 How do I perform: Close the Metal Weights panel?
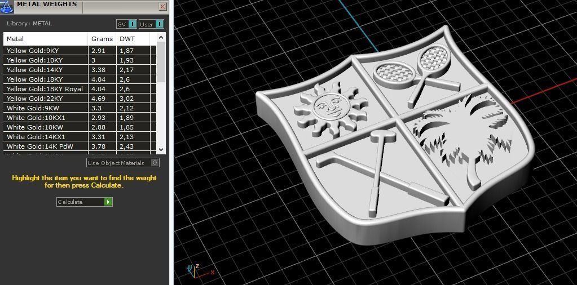(x=162, y=6)
